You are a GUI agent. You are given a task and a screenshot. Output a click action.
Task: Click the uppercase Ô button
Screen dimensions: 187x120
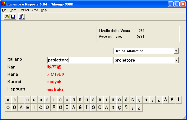click(93, 108)
